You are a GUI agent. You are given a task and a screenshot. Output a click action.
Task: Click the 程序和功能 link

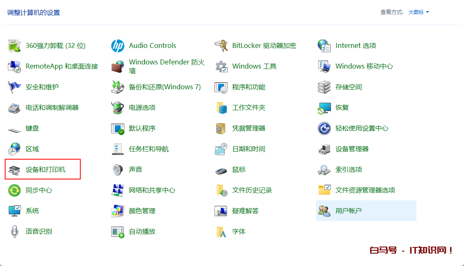coord(248,87)
